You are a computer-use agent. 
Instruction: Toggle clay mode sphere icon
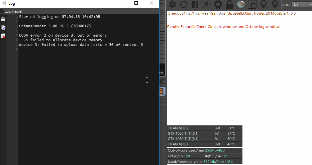[241, 4]
